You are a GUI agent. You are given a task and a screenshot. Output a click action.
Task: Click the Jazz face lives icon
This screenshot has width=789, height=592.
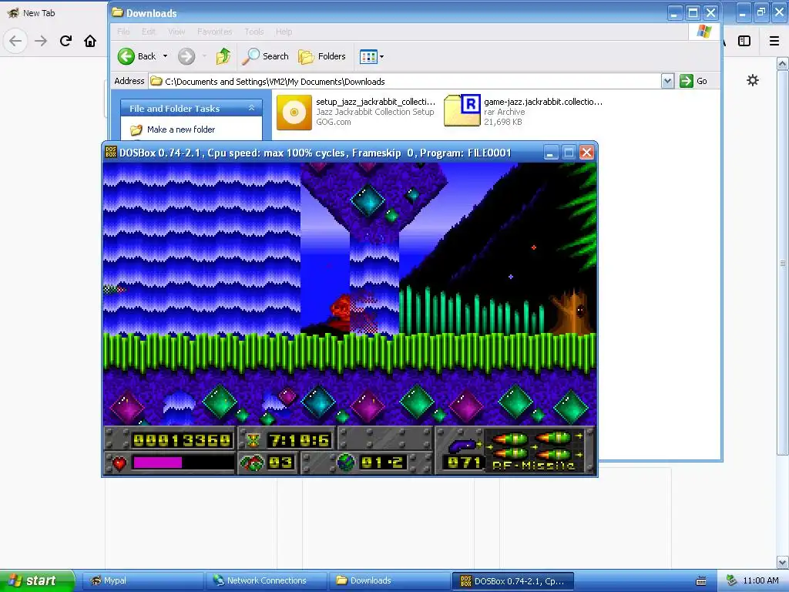[x=252, y=462]
